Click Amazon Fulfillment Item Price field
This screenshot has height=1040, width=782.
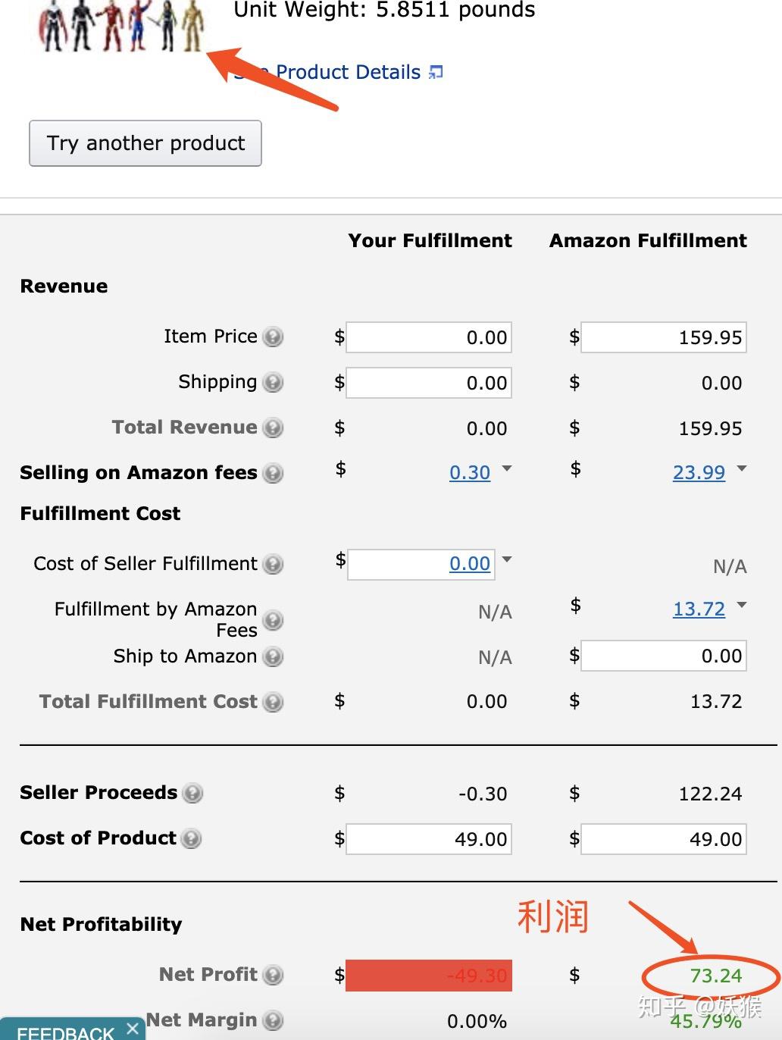(x=663, y=337)
